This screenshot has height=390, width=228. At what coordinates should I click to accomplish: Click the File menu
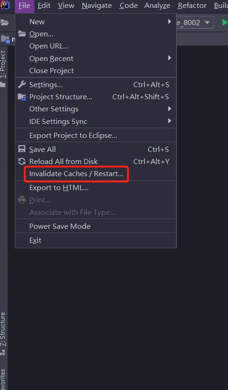coord(24,6)
